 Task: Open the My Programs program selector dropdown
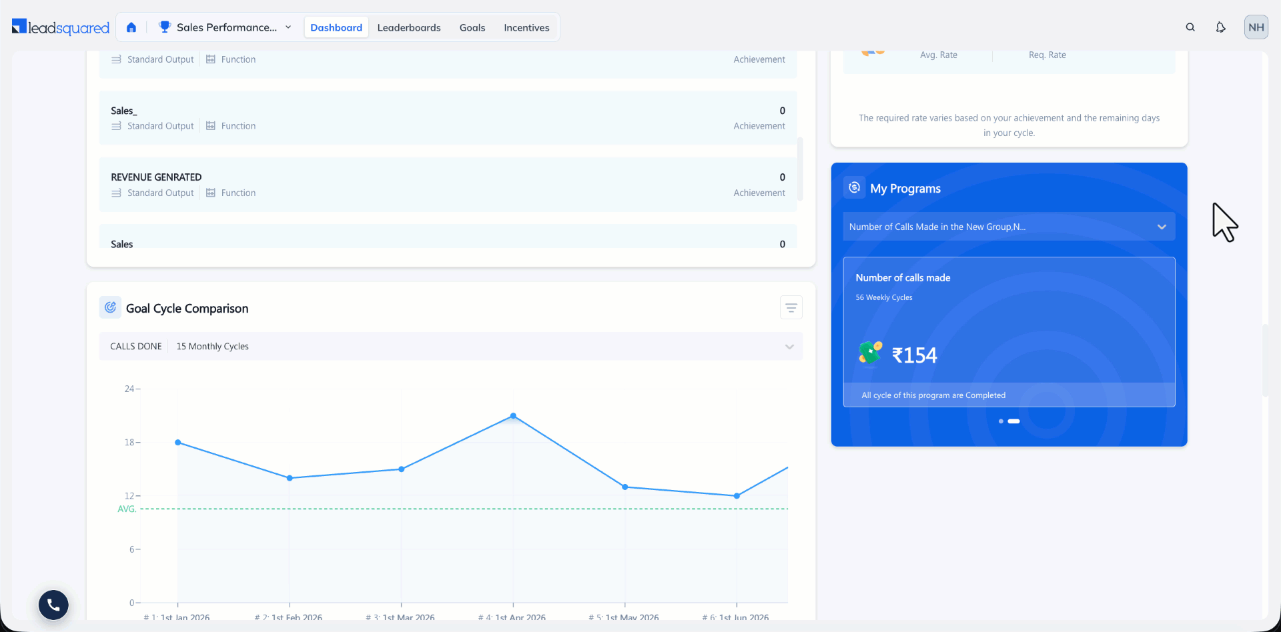click(1009, 227)
